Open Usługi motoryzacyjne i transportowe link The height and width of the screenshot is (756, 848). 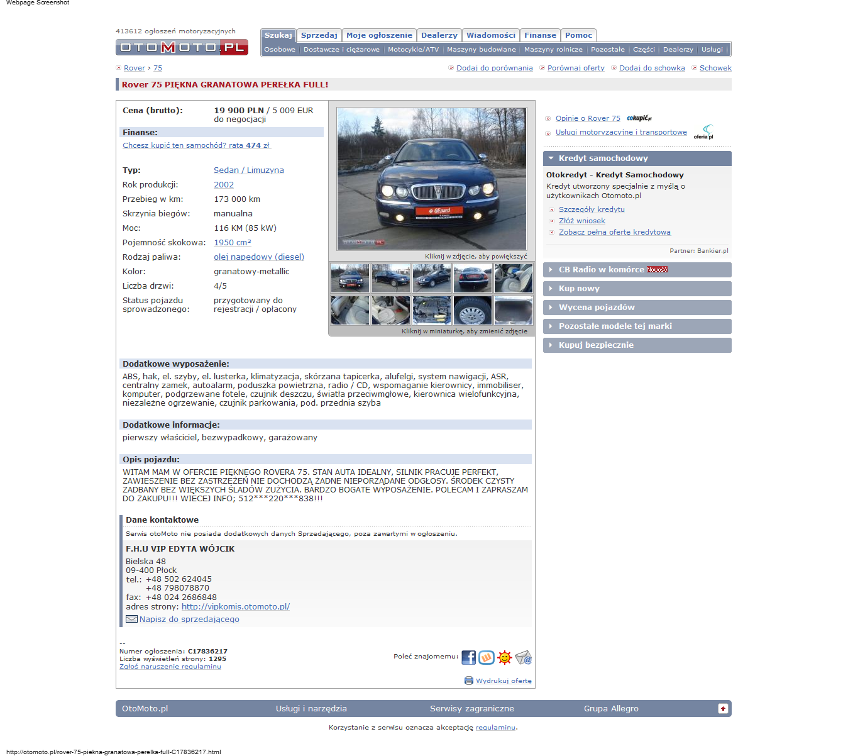coord(621,132)
